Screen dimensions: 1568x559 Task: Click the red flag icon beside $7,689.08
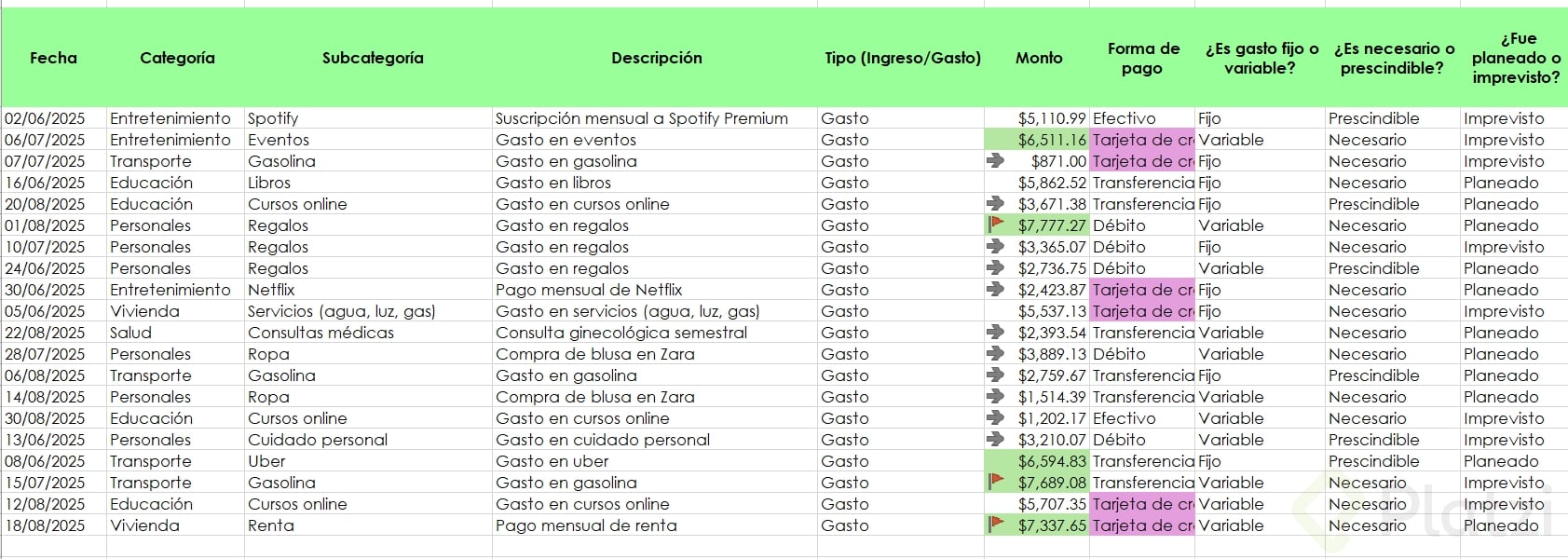(996, 482)
